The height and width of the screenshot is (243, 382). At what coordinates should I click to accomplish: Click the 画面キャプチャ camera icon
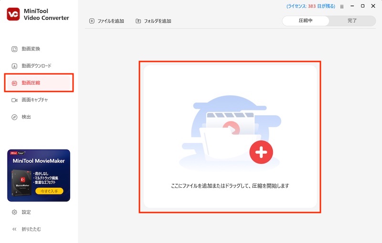[14, 100]
